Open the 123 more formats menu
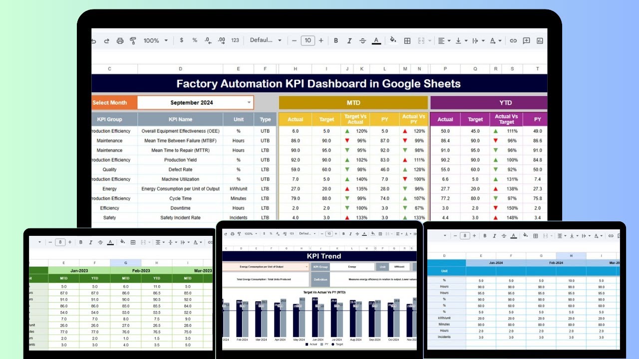The height and width of the screenshot is (359, 639). (235, 40)
